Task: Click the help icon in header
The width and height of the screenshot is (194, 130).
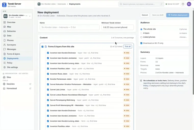Action: [183, 4]
